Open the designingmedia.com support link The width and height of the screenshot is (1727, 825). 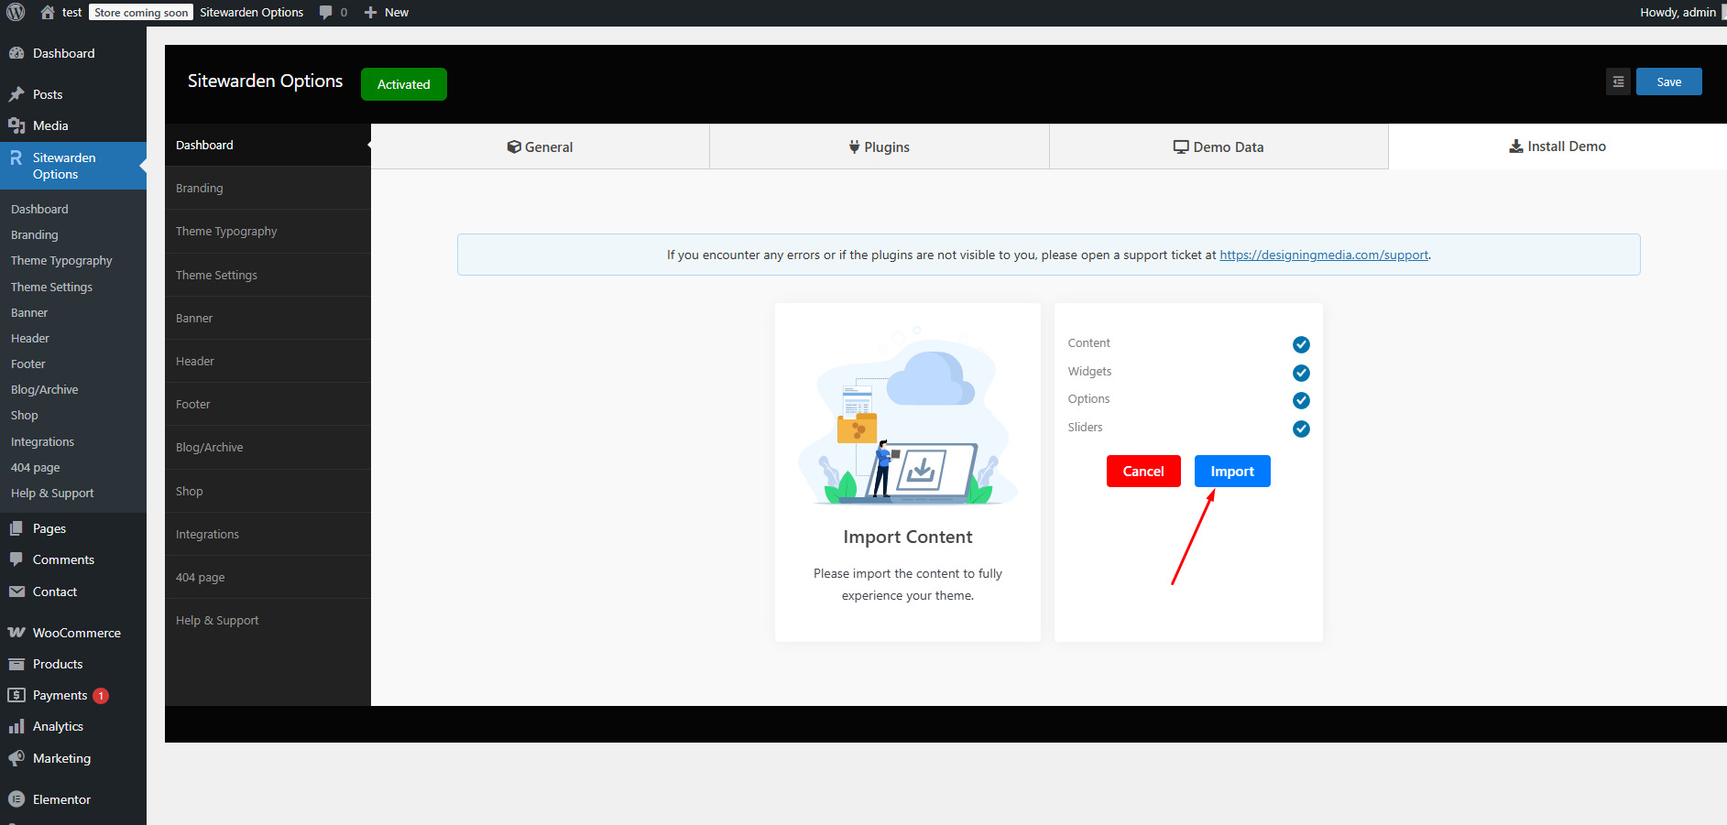(1324, 255)
